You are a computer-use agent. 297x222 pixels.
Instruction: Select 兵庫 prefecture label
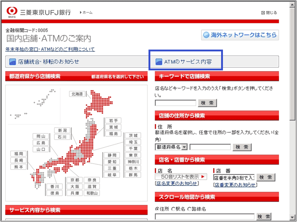pos(75,193)
